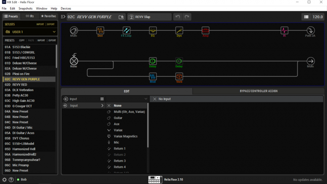Select the second dimmed Delay block
Viewport: 327px width, 184px height.
point(179,61)
